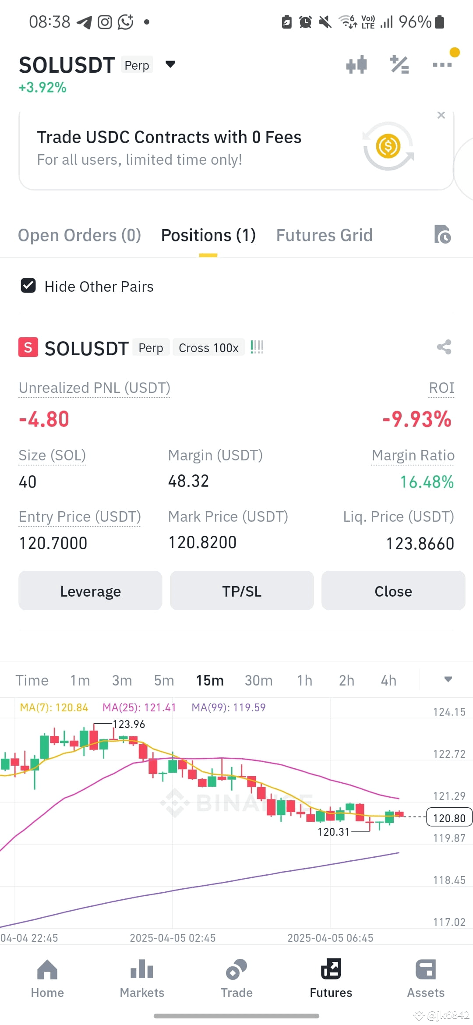This screenshot has width=473, height=1025.
Task: Tap the Leverage button
Action: (x=90, y=590)
